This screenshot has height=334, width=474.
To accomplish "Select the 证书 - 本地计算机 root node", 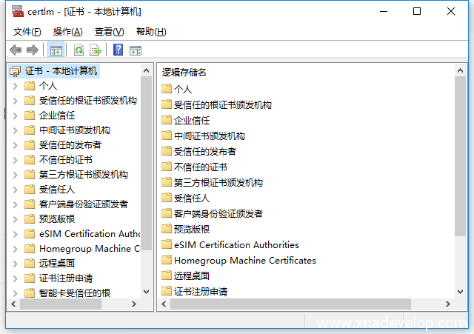I will 60,71.
